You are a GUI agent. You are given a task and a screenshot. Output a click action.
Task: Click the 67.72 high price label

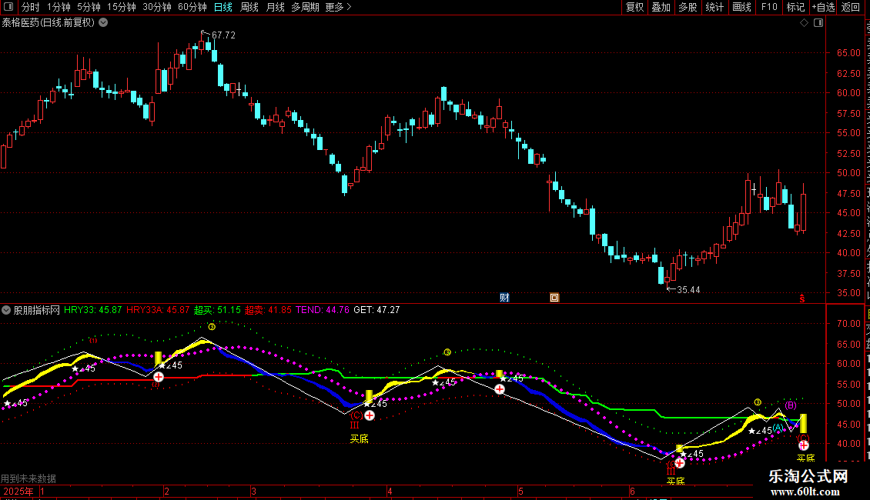223,35
